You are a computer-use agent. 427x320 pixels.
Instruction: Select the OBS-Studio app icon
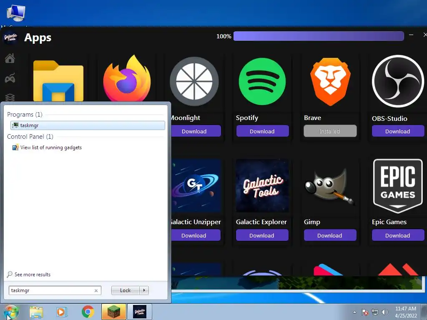(398, 81)
